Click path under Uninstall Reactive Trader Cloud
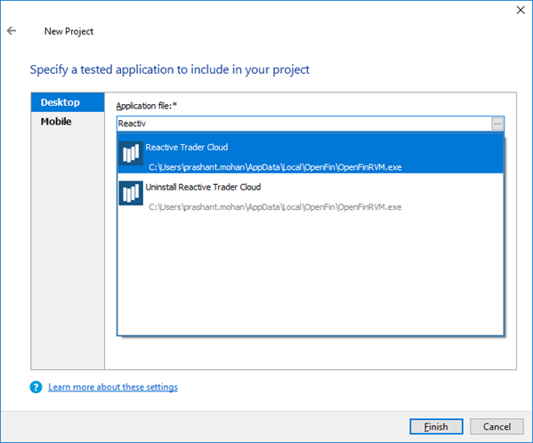Screen dimensions: 533x443 click(275, 207)
